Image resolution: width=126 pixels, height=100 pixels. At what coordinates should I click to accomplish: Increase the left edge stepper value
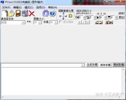[x=84, y=16]
